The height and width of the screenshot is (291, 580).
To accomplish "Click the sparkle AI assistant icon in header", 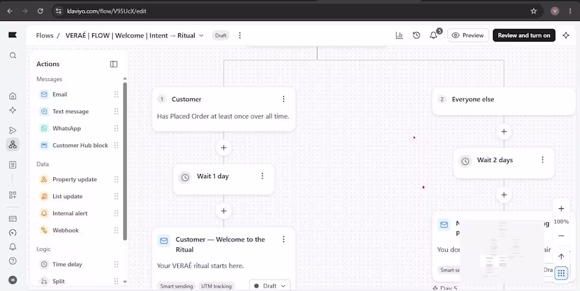I will 566,35.
